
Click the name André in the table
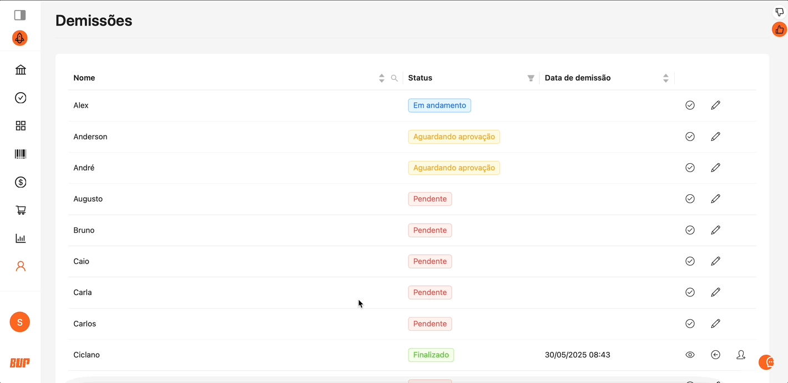(84, 168)
